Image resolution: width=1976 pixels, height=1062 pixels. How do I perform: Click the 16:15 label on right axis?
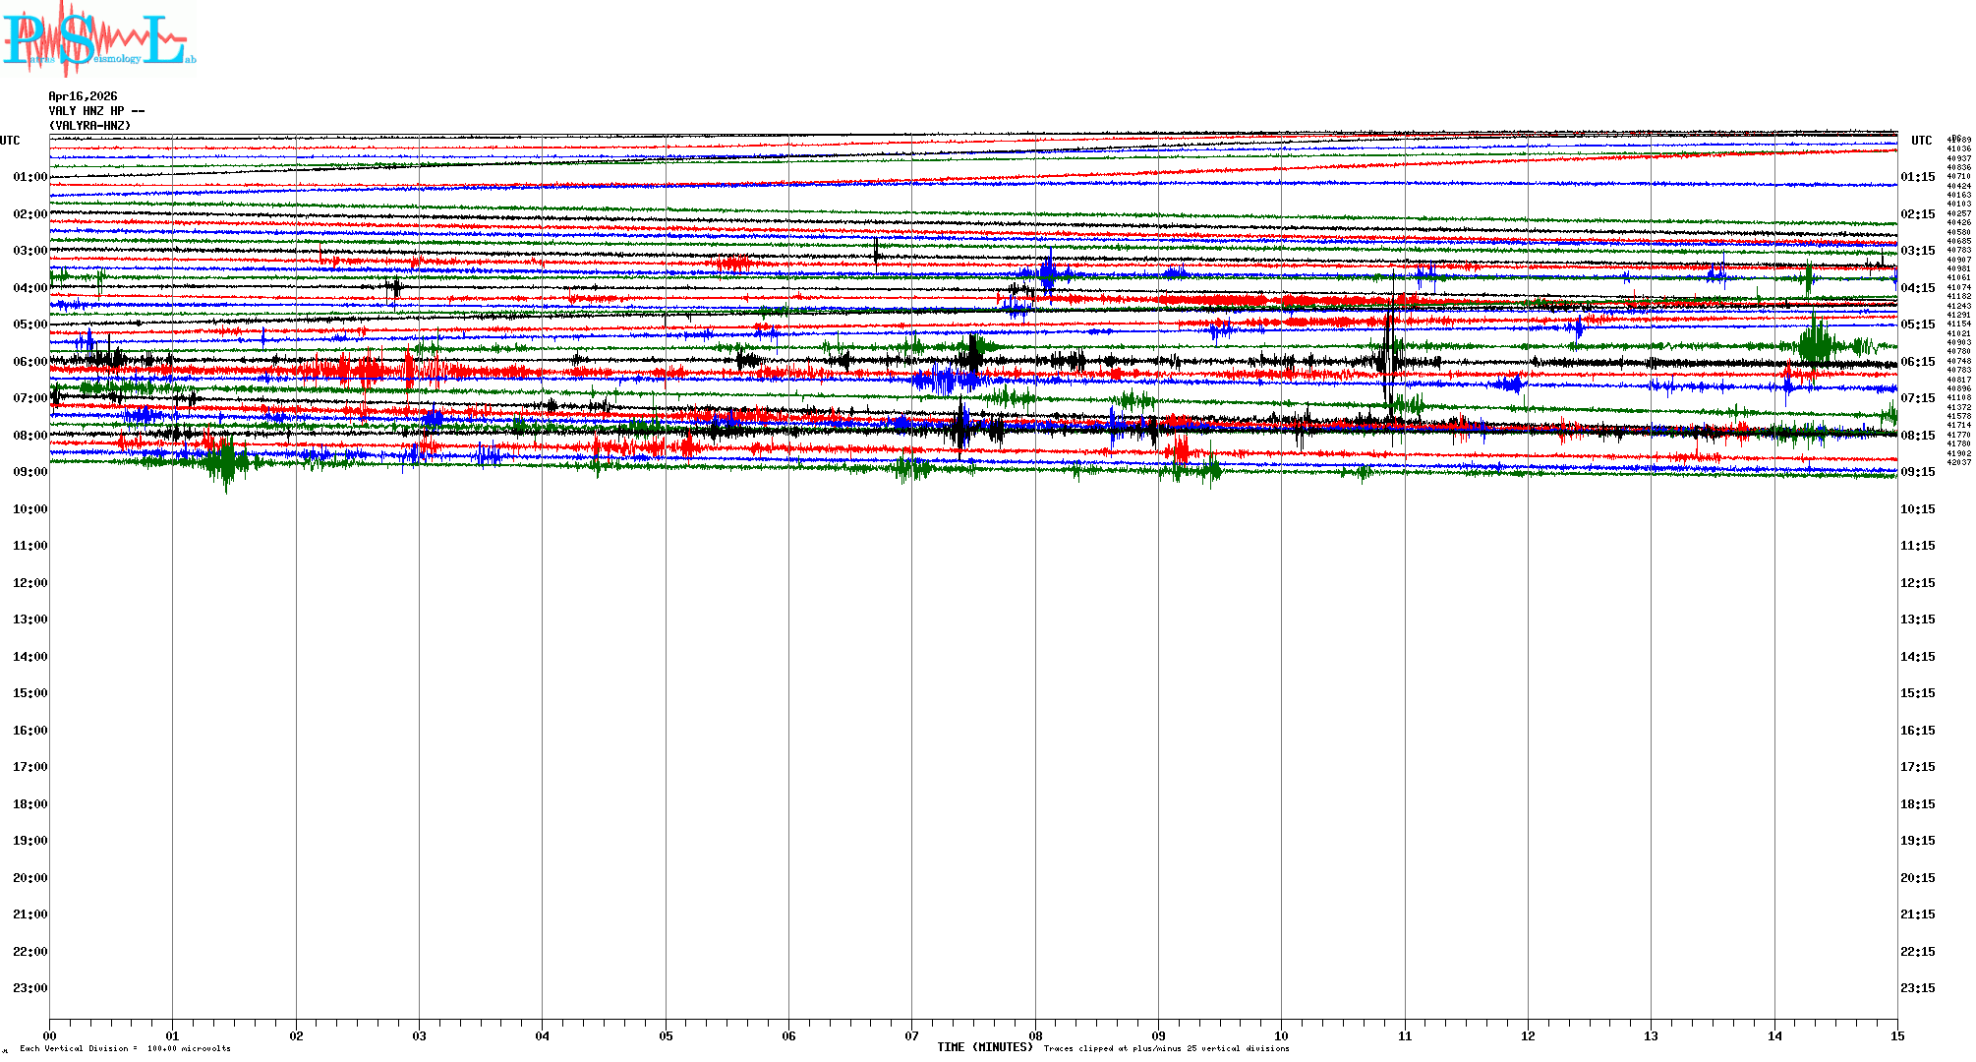click(1917, 731)
